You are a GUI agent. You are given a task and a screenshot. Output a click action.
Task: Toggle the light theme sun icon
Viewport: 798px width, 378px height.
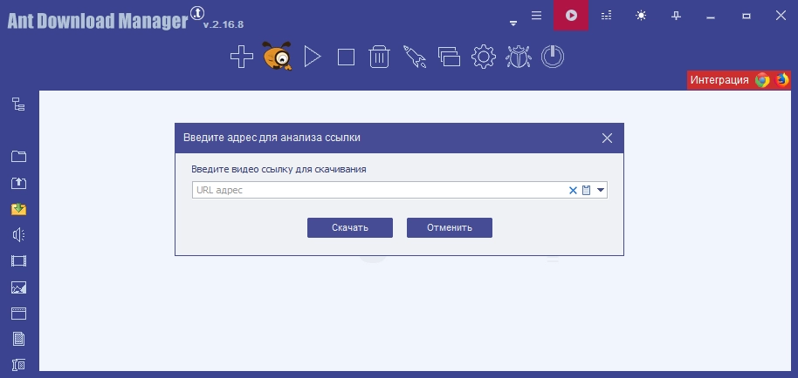coord(641,16)
